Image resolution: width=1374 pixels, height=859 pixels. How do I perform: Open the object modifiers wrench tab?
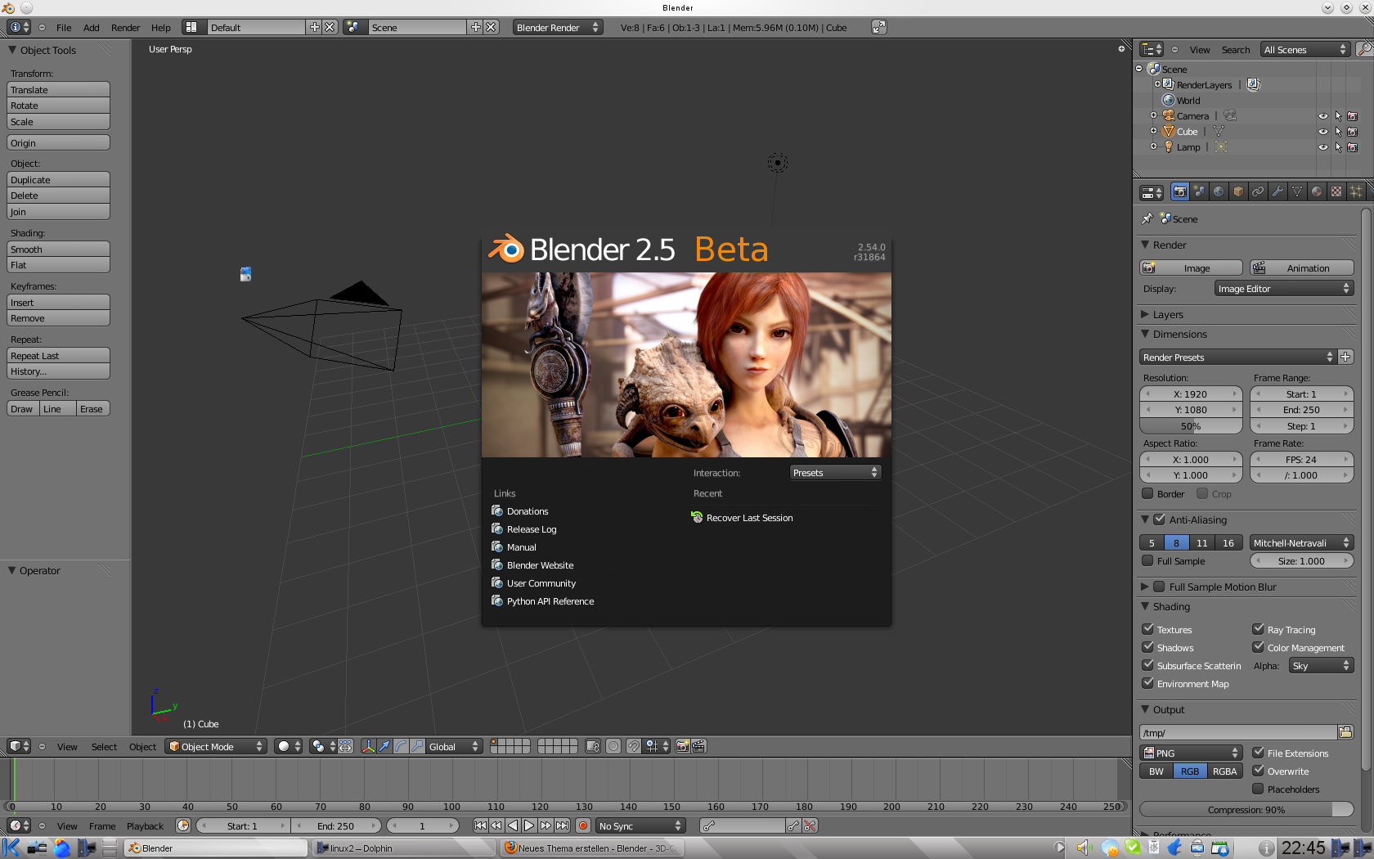pyautogui.click(x=1277, y=191)
